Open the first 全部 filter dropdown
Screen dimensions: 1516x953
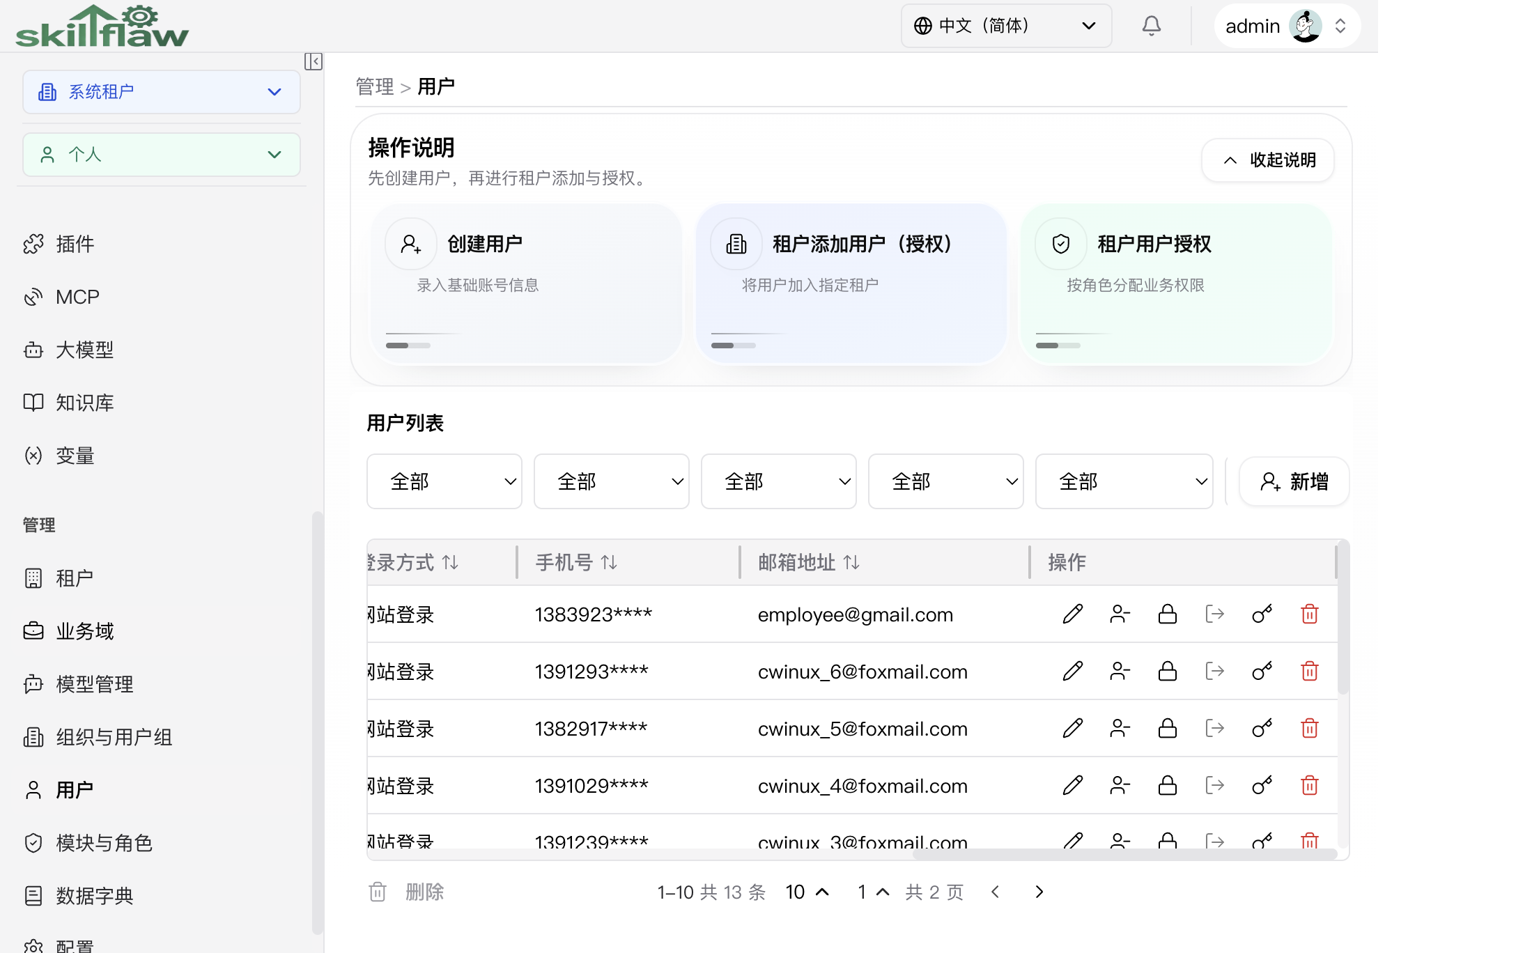[x=444, y=481]
